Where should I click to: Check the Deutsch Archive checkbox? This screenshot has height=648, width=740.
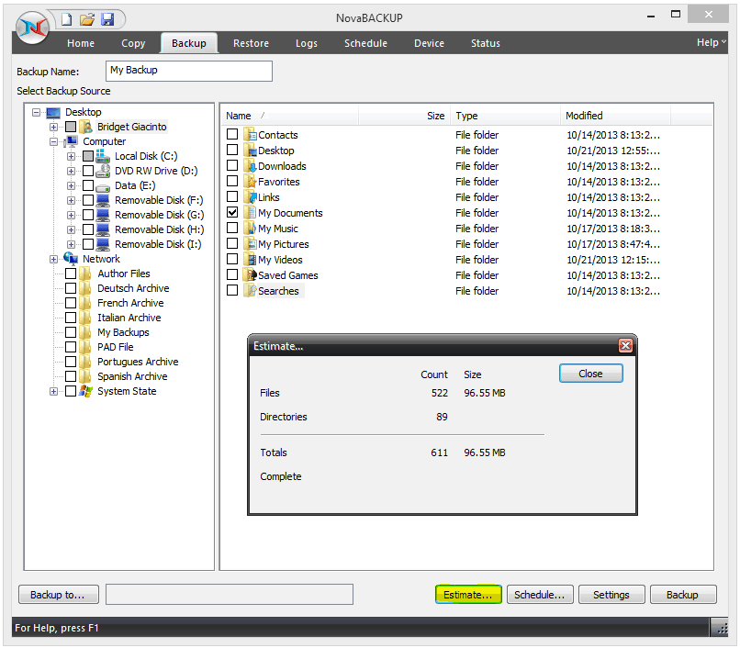click(71, 288)
